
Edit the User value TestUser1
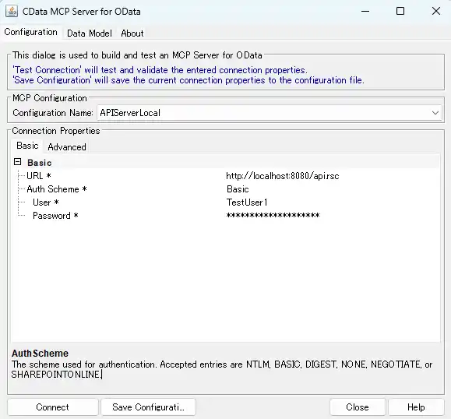coord(247,202)
